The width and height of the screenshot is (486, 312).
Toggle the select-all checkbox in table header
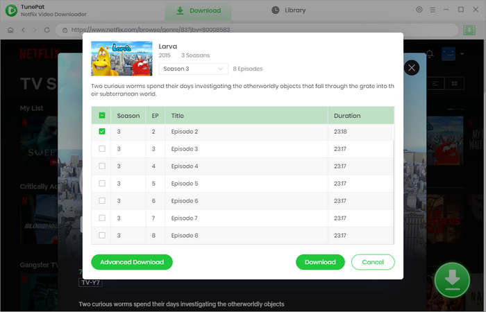tap(102, 116)
